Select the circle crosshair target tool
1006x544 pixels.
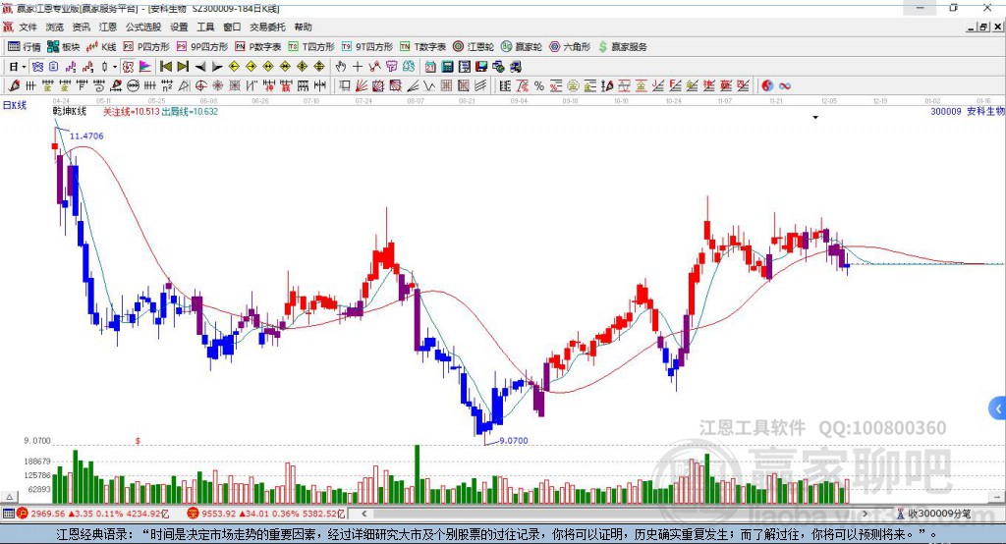coord(200,86)
